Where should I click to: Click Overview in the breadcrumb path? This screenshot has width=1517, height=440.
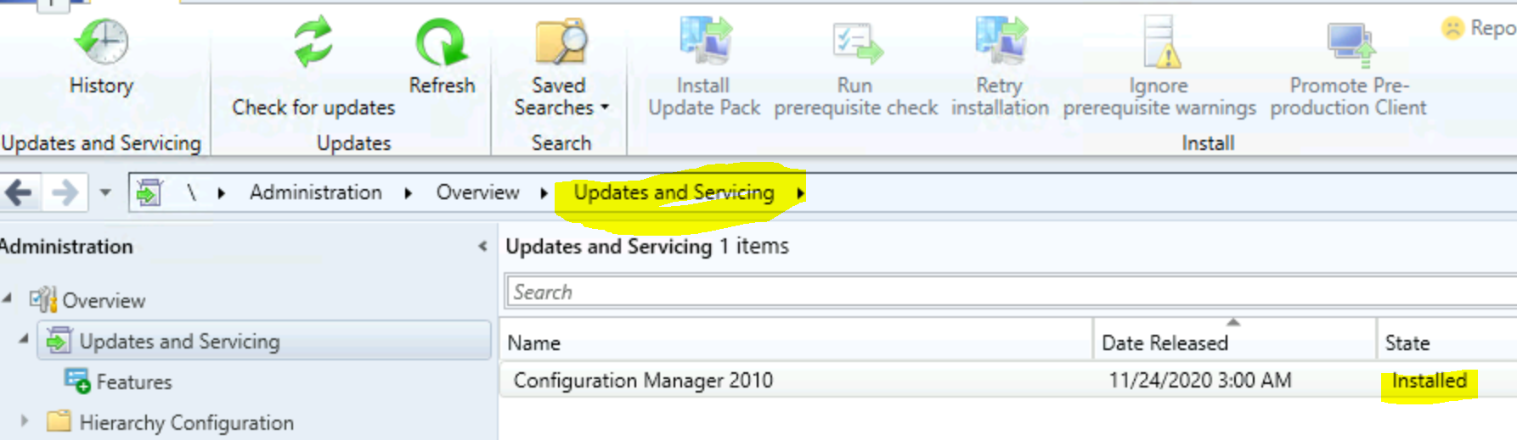(x=477, y=192)
